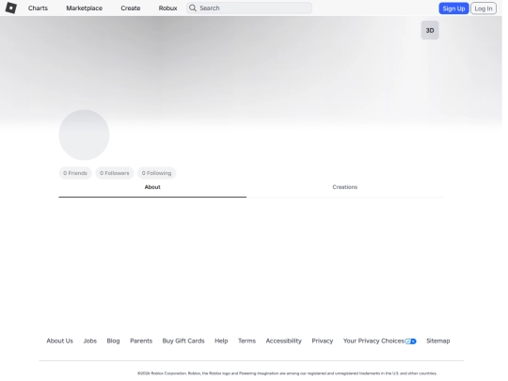Switch to the Creations tab
The width and height of the screenshot is (508, 381).
(x=345, y=187)
